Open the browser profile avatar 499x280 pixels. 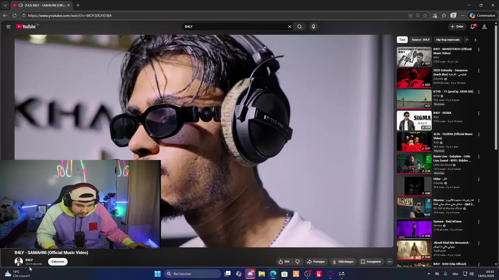pos(453,16)
